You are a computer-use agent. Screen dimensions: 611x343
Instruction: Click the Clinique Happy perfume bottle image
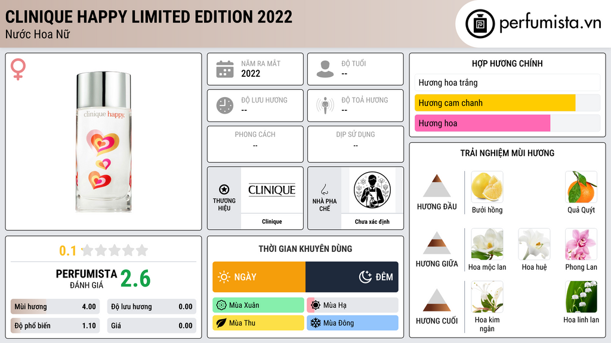click(x=103, y=142)
